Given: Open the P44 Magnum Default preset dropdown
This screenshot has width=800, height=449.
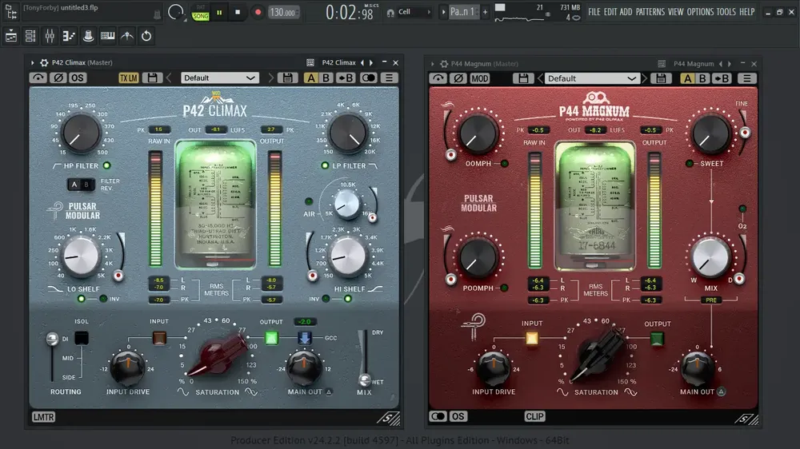Looking at the screenshot, I should pyautogui.click(x=591, y=78).
